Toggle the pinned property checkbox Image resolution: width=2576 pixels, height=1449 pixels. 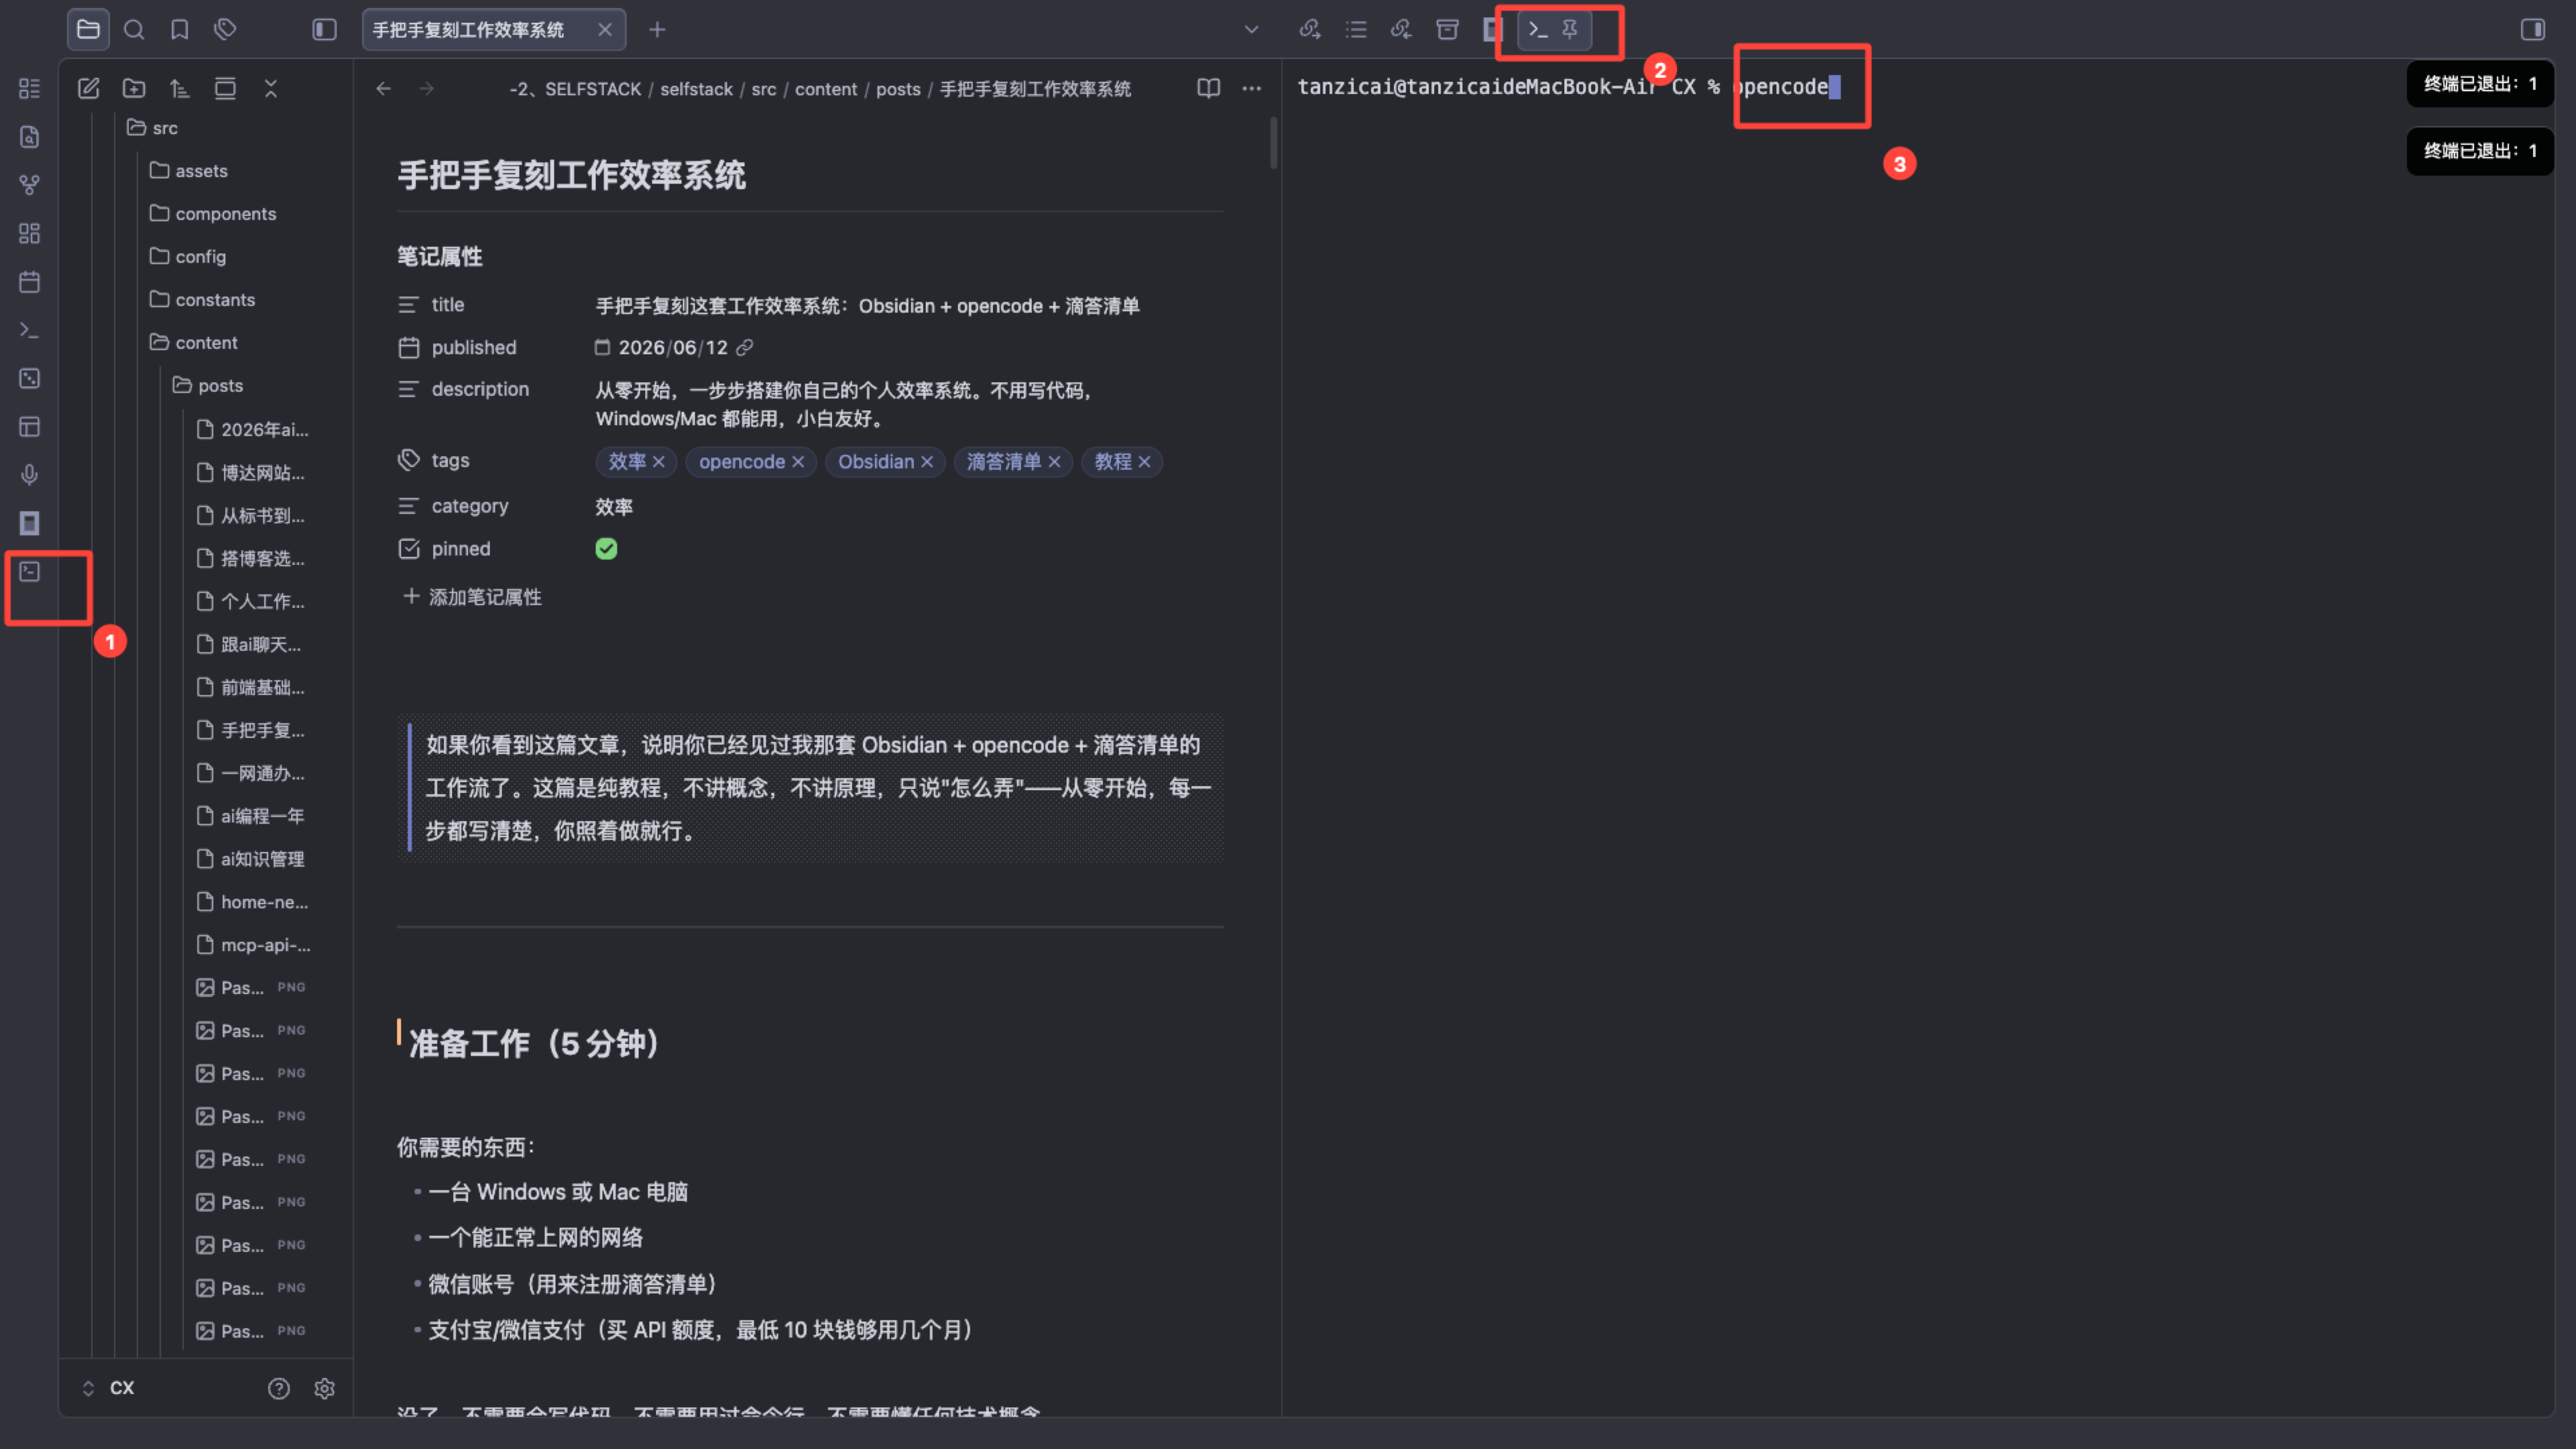point(606,548)
